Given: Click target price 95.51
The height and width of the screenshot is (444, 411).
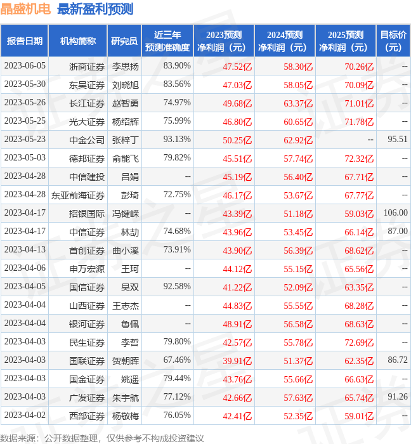Looking at the screenshot, I should (x=398, y=139).
